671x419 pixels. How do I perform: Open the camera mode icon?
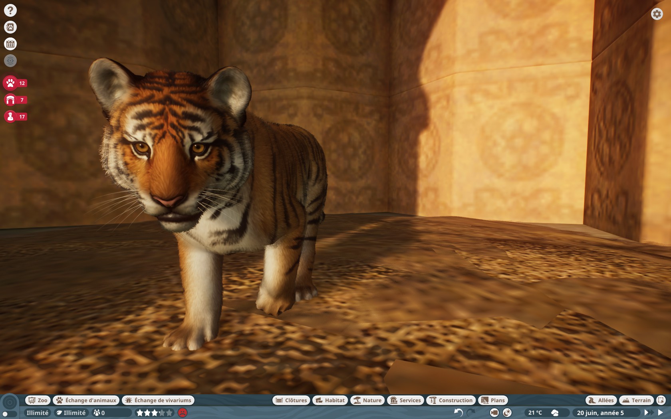494,413
